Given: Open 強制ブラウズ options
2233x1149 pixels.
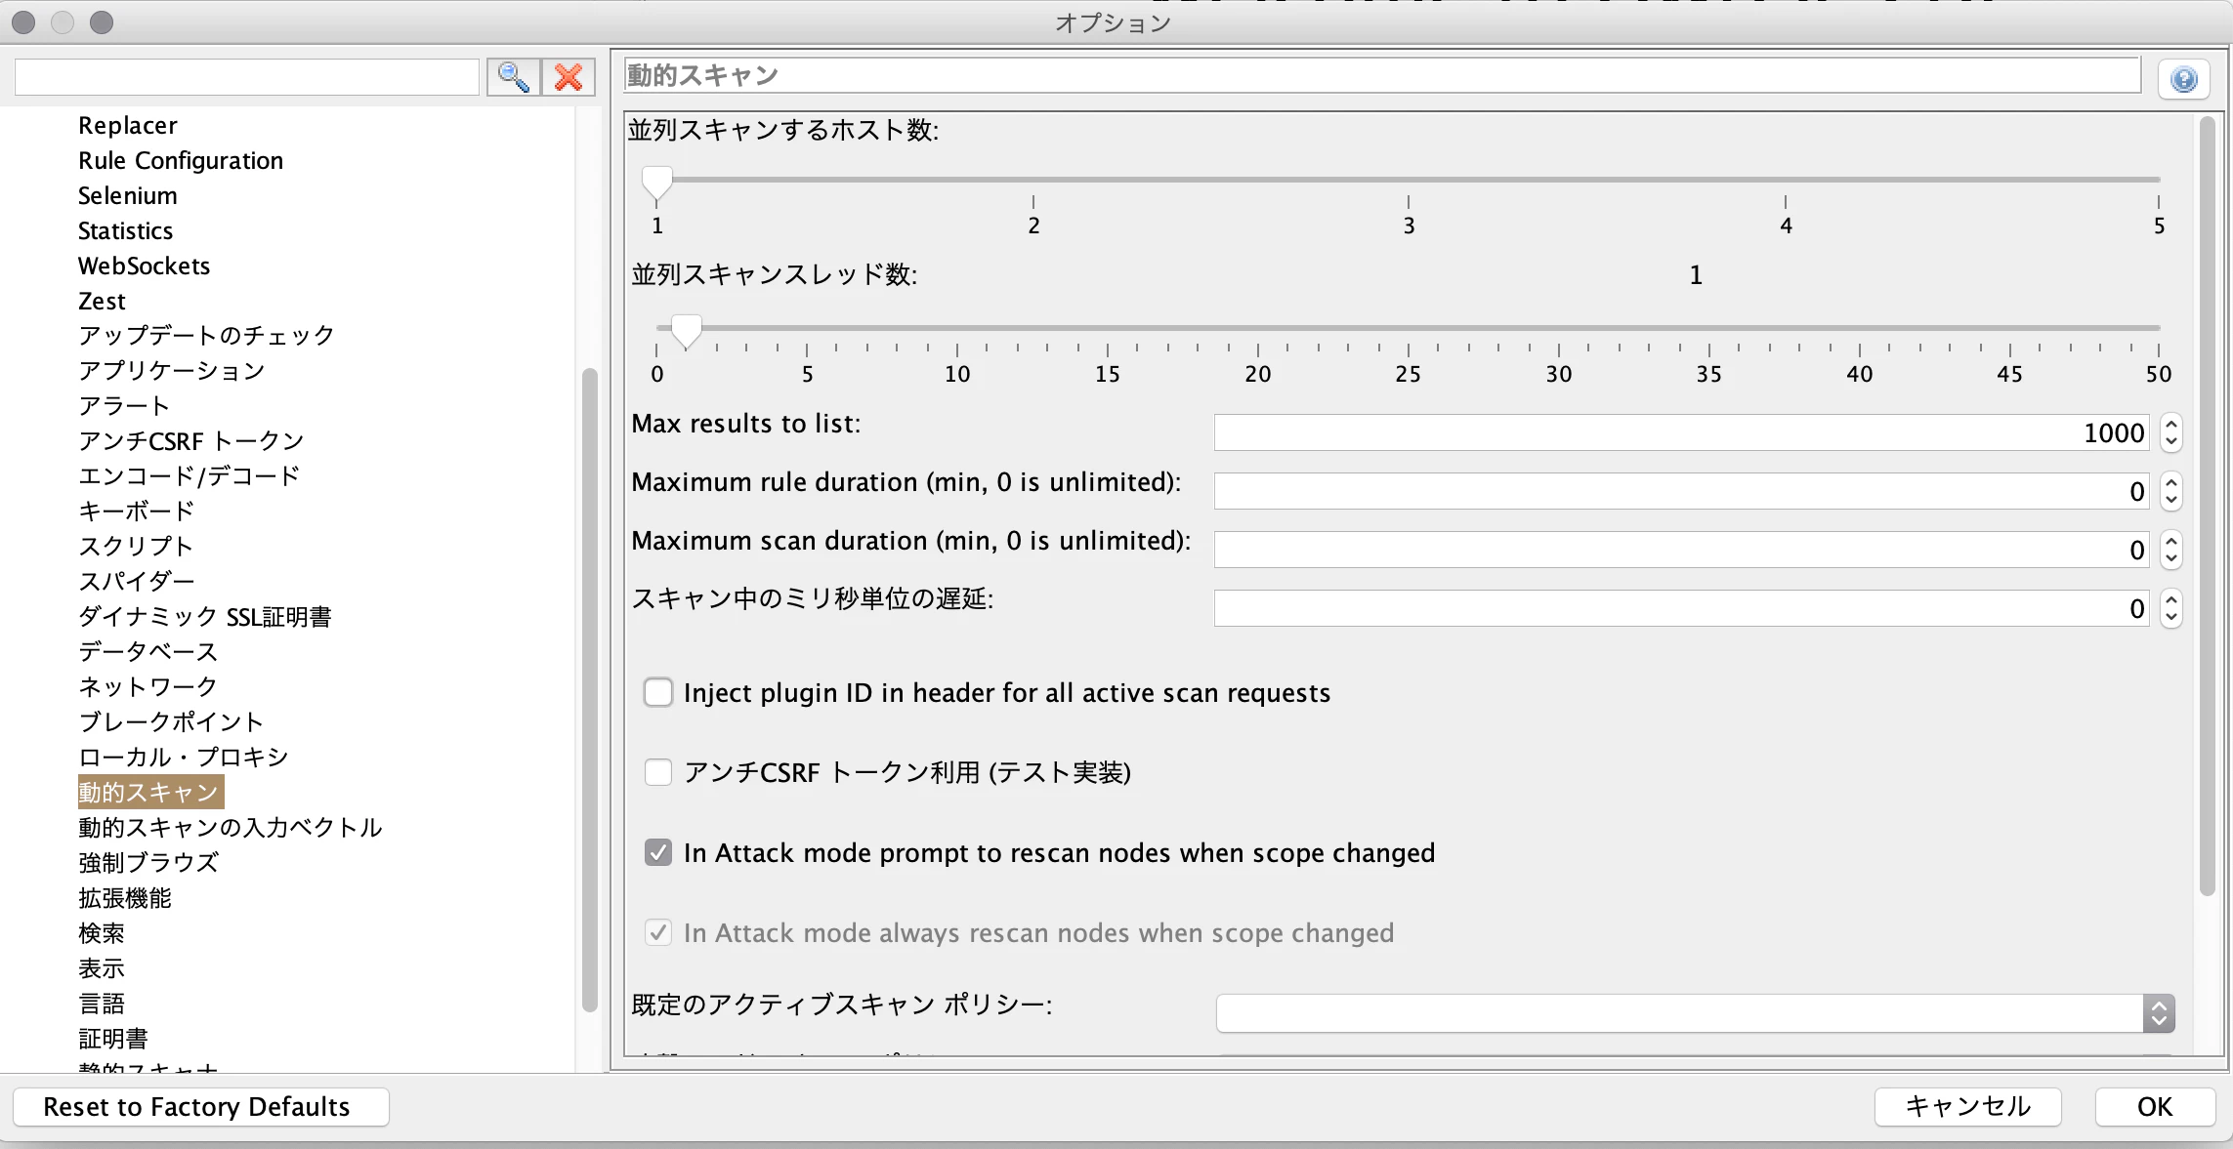Looking at the screenshot, I should [148, 862].
